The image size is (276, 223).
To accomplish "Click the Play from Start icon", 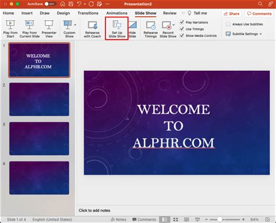I will coord(10,25).
